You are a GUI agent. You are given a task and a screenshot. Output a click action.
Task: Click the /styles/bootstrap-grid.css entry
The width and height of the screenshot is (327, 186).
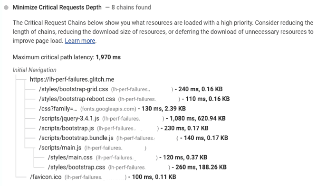[x=73, y=89]
